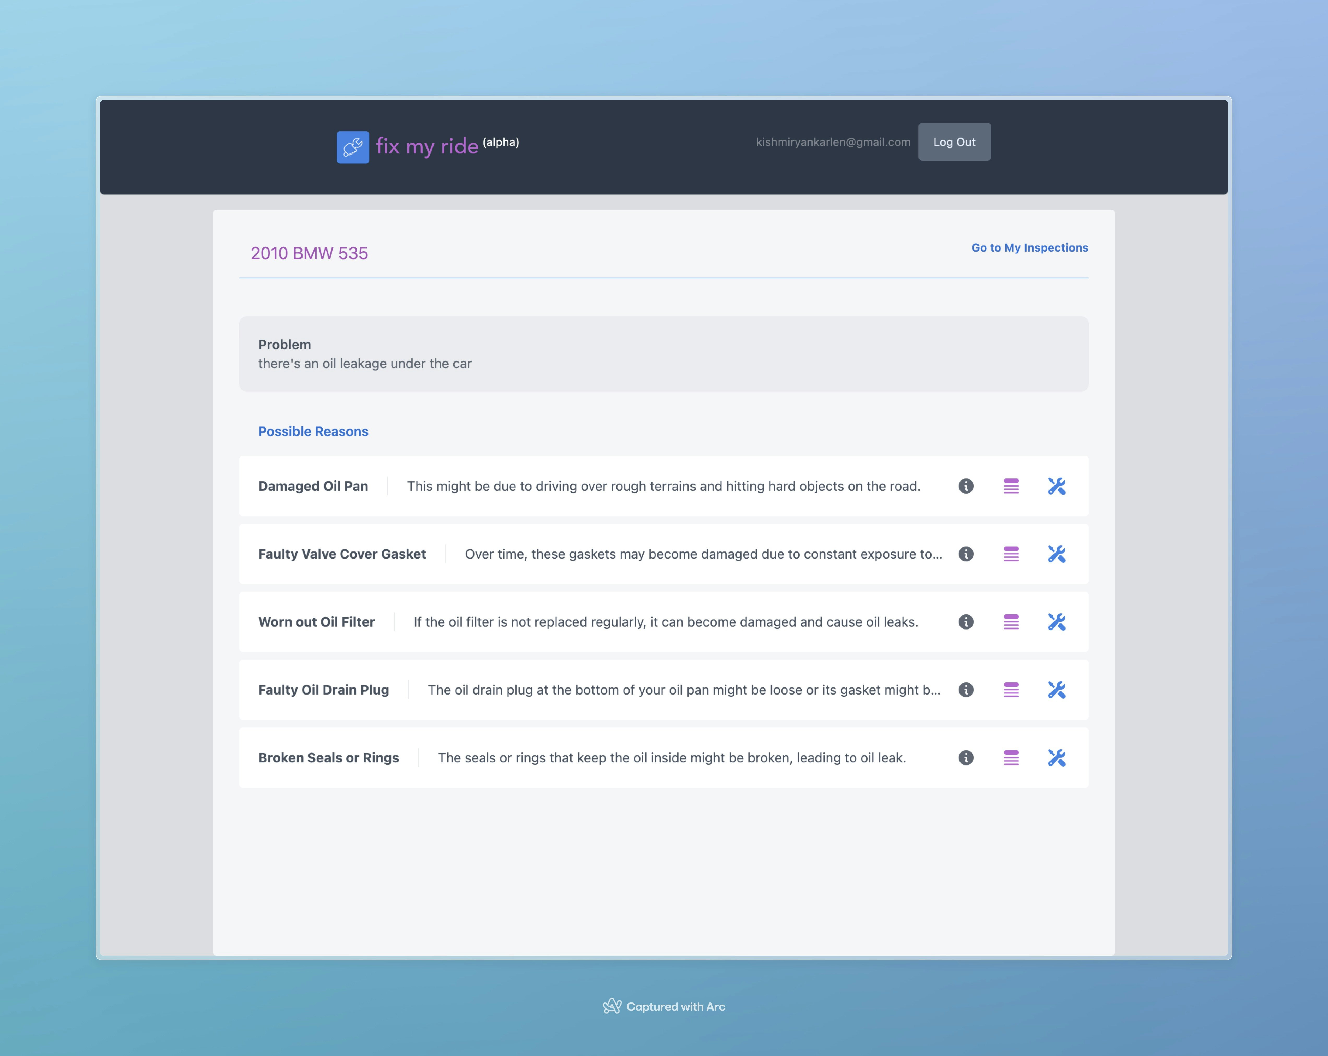Open list icon for Faulty Valve Cover Gasket
Viewport: 1328px width, 1056px height.
click(x=1011, y=554)
